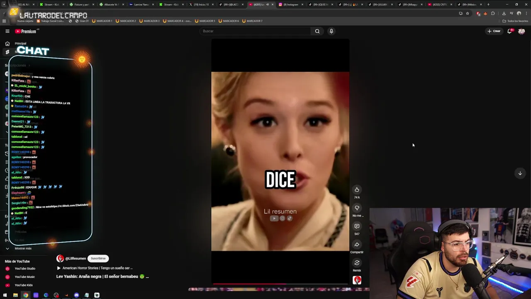Image resolution: width=531 pixels, height=299 pixels.
Task: Open the YouTube guide hamburger menu
Action: pos(7,31)
